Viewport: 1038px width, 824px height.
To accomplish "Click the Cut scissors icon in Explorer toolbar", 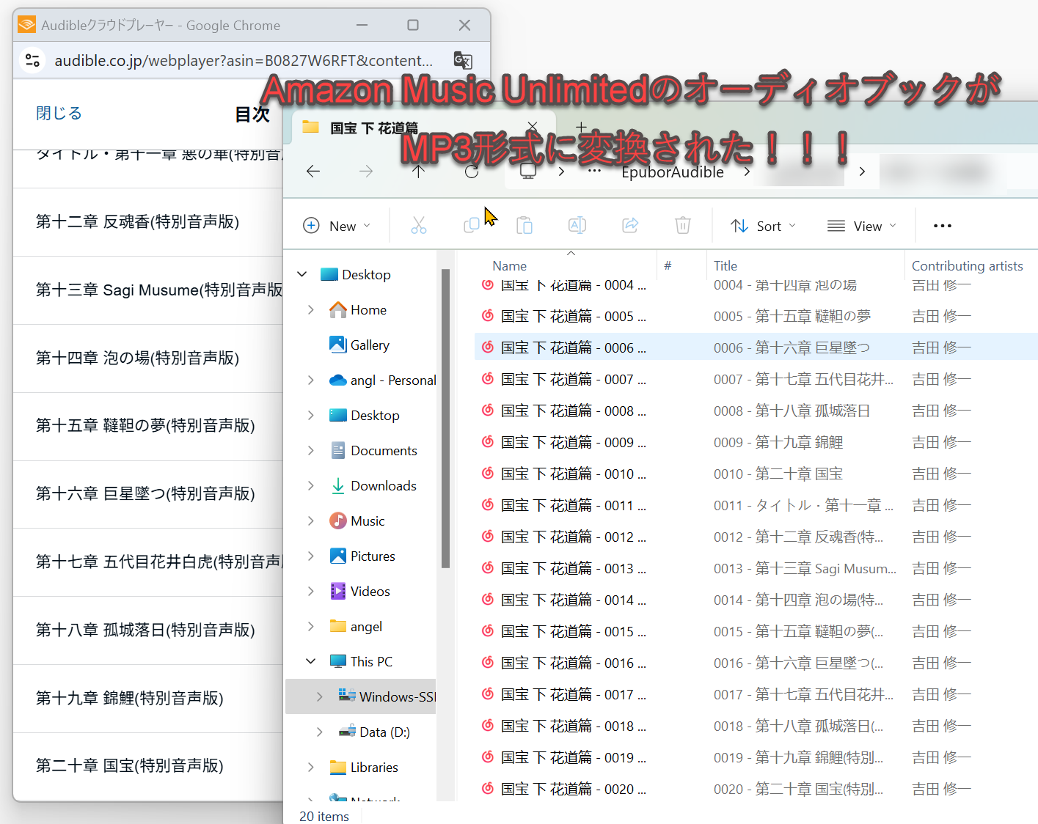I will (x=419, y=226).
